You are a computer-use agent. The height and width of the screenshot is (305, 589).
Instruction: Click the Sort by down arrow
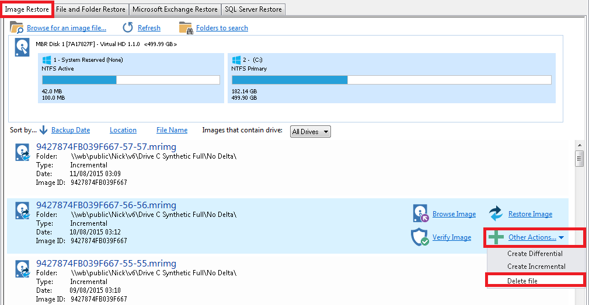pyautogui.click(x=44, y=130)
